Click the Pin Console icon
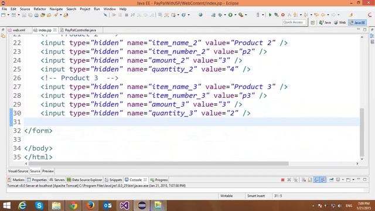Viewport: 375px width, 211px height. 332,180
